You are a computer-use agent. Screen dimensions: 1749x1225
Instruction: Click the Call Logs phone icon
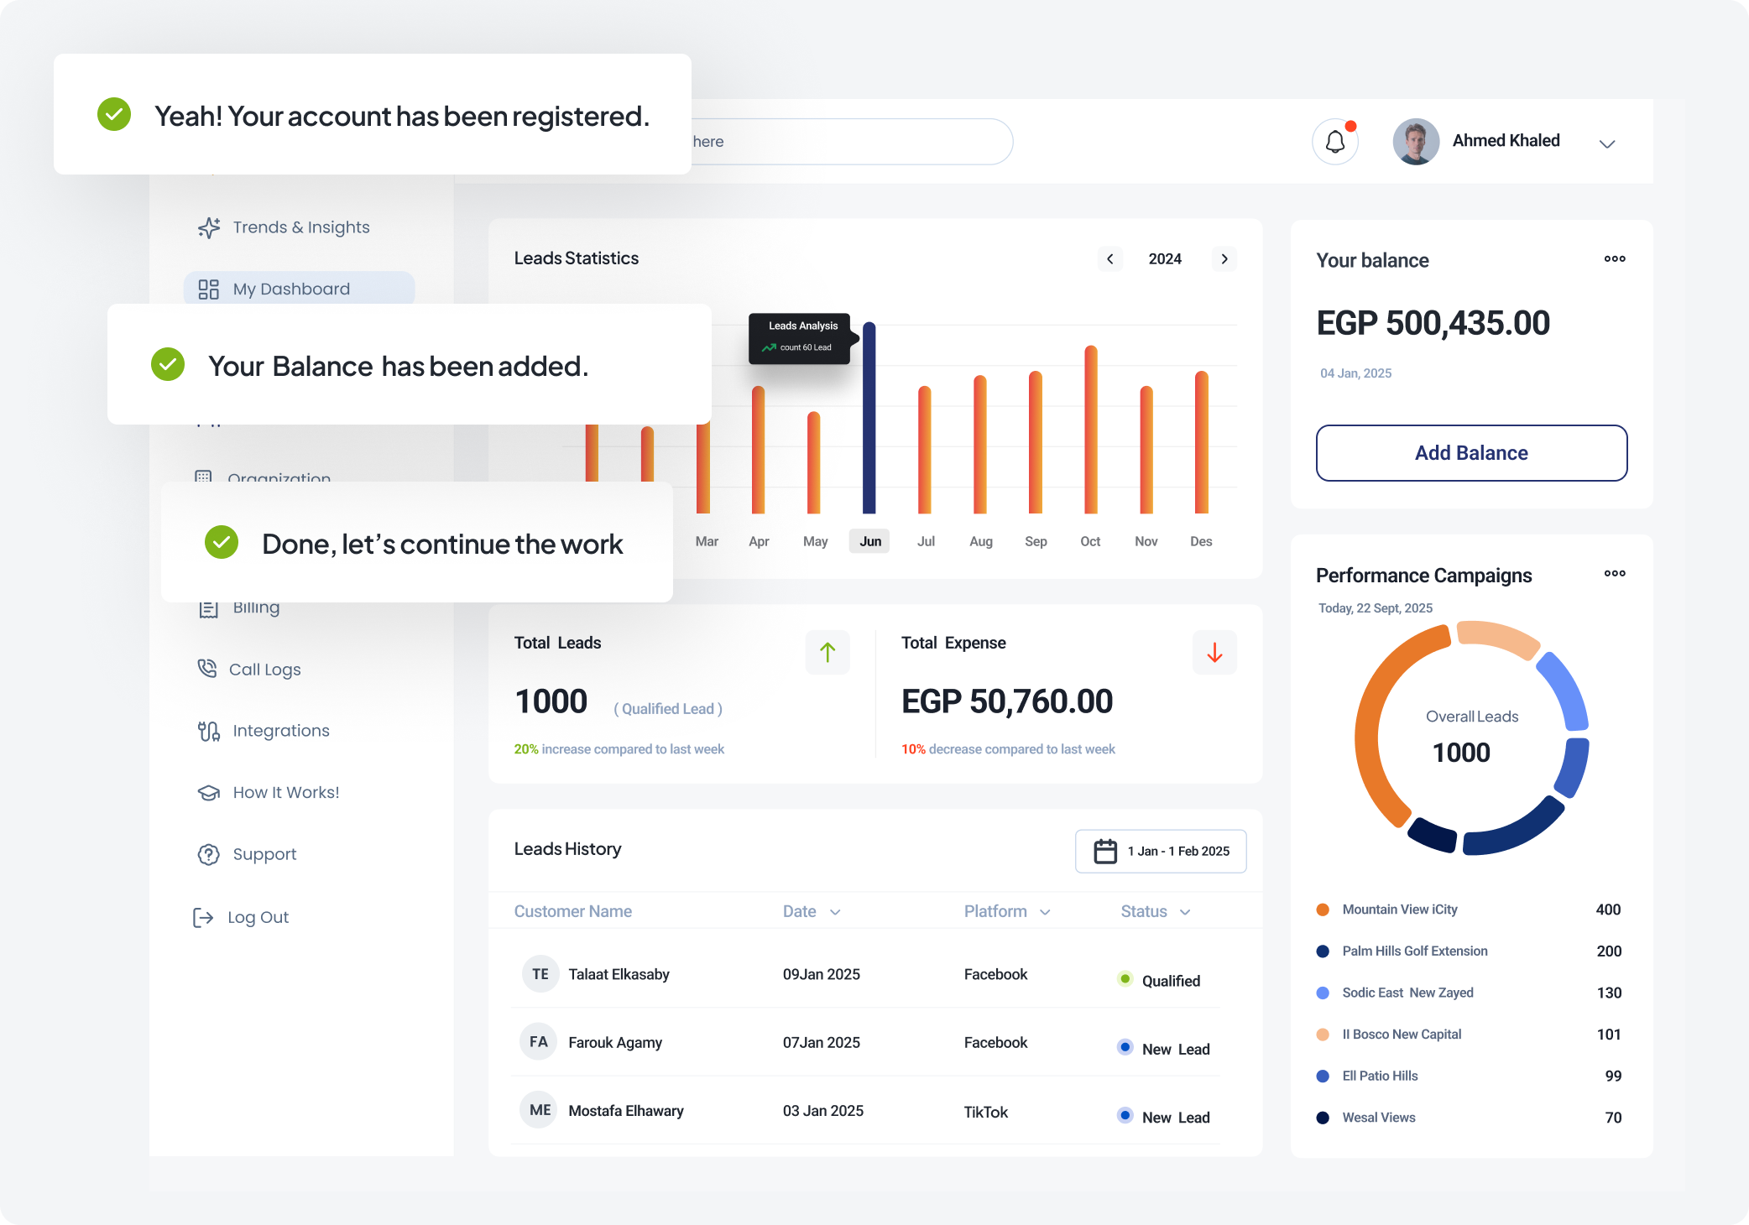[x=208, y=669]
